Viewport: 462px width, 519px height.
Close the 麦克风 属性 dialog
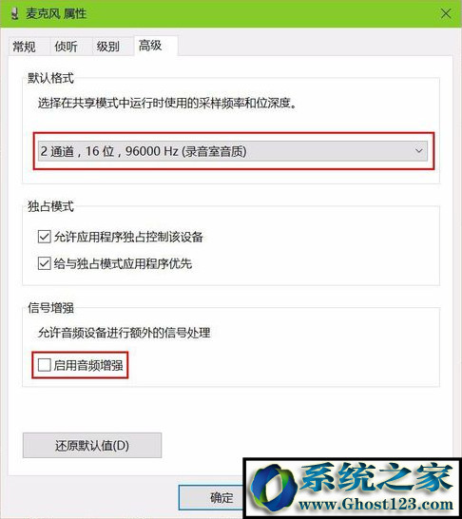(446, 13)
